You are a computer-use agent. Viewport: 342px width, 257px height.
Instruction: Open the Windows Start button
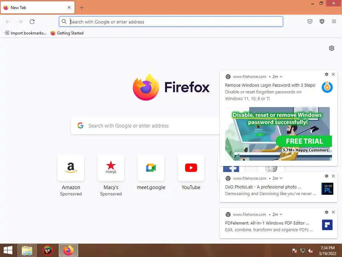8,250
